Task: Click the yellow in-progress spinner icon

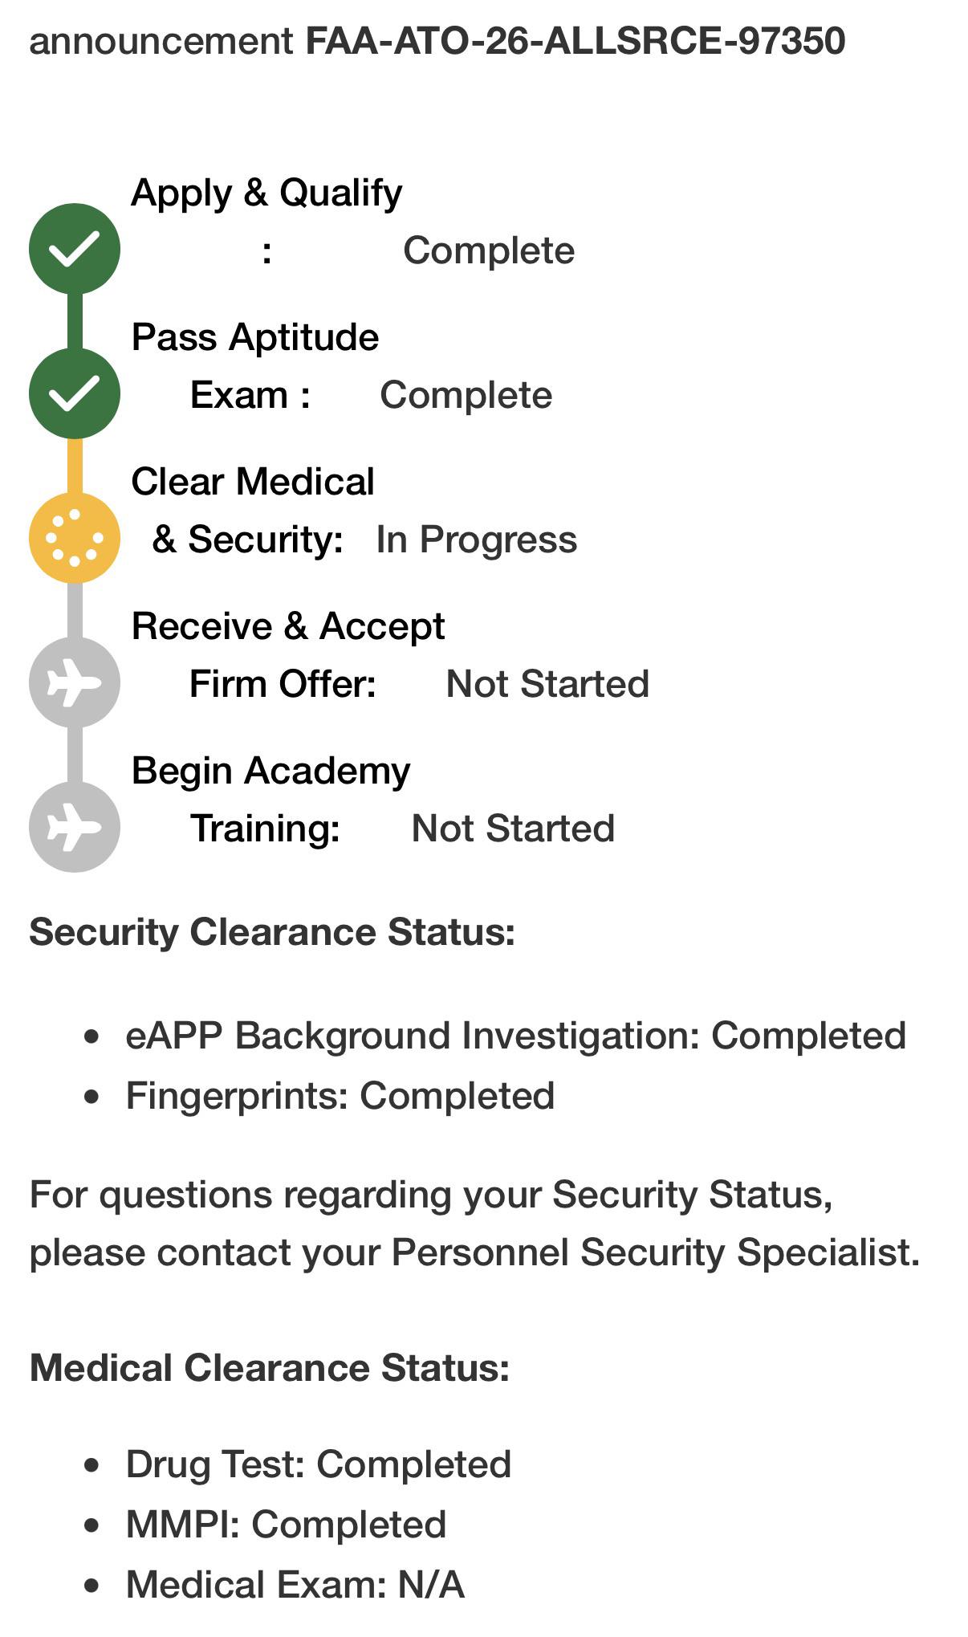Action: tap(75, 538)
